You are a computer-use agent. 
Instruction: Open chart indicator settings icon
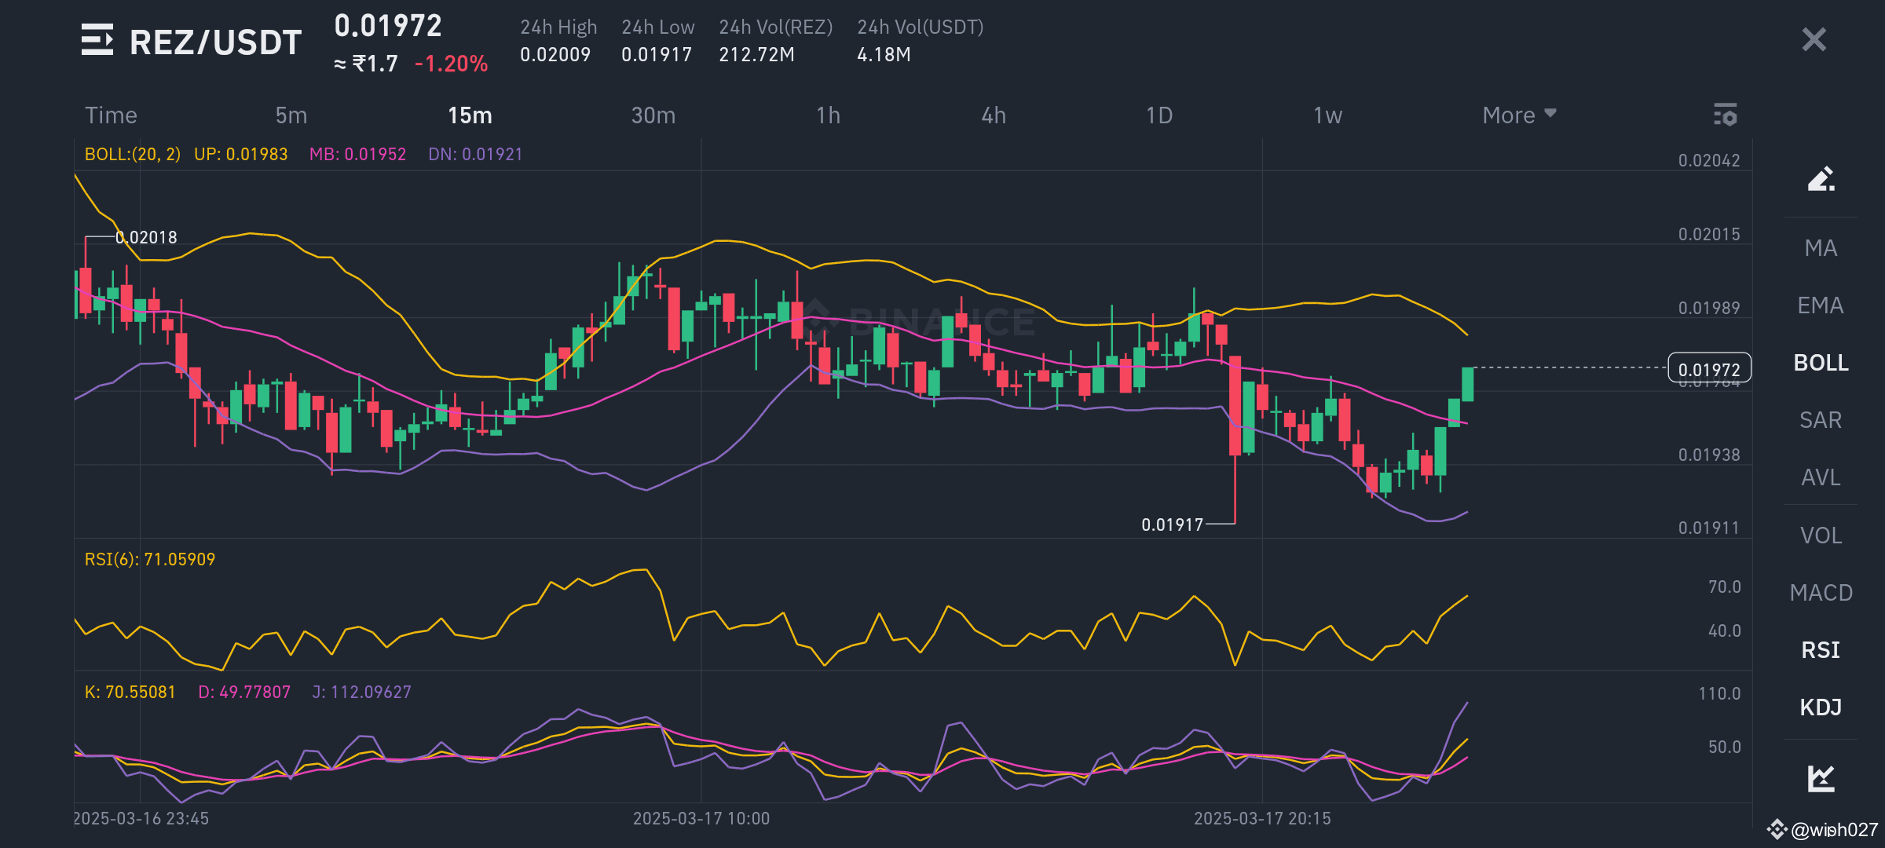point(1725,115)
